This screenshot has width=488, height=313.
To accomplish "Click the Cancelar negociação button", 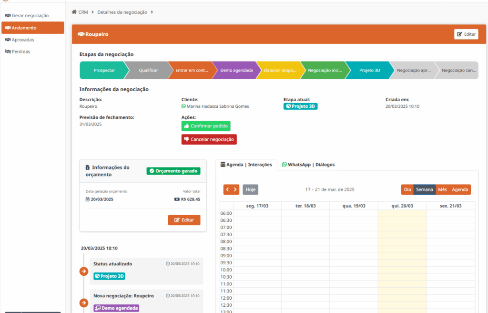I will point(209,139).
